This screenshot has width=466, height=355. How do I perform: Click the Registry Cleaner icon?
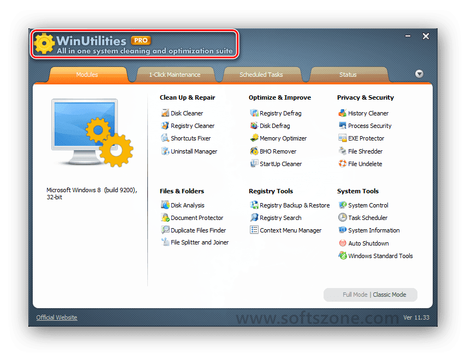165,125
